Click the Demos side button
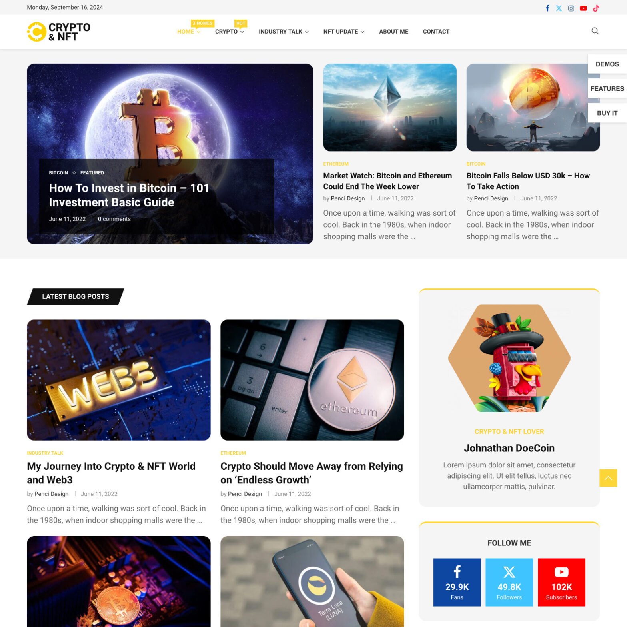Screen dimensions: 627x627 607,64
